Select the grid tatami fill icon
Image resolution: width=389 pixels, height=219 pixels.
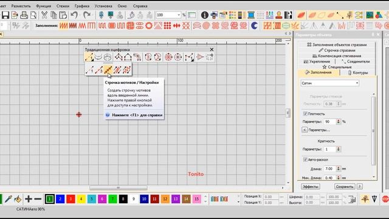[130, 26]
